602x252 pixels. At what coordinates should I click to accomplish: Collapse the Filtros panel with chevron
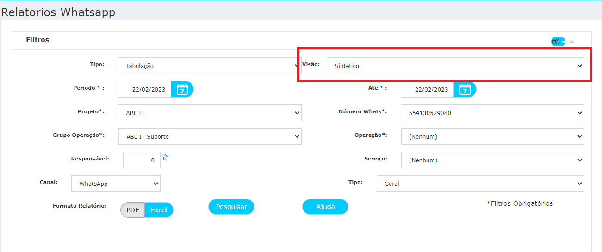pos(571,42)
